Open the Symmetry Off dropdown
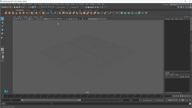Screen dimensions: 192x108 click(x=75, y=7)
